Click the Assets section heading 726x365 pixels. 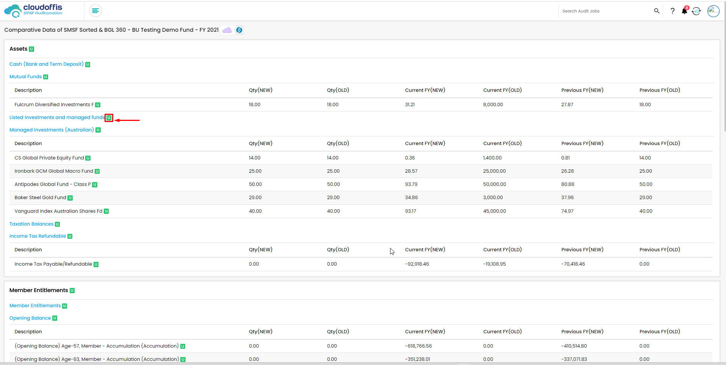pyautogui.click(x=19, y=49)
